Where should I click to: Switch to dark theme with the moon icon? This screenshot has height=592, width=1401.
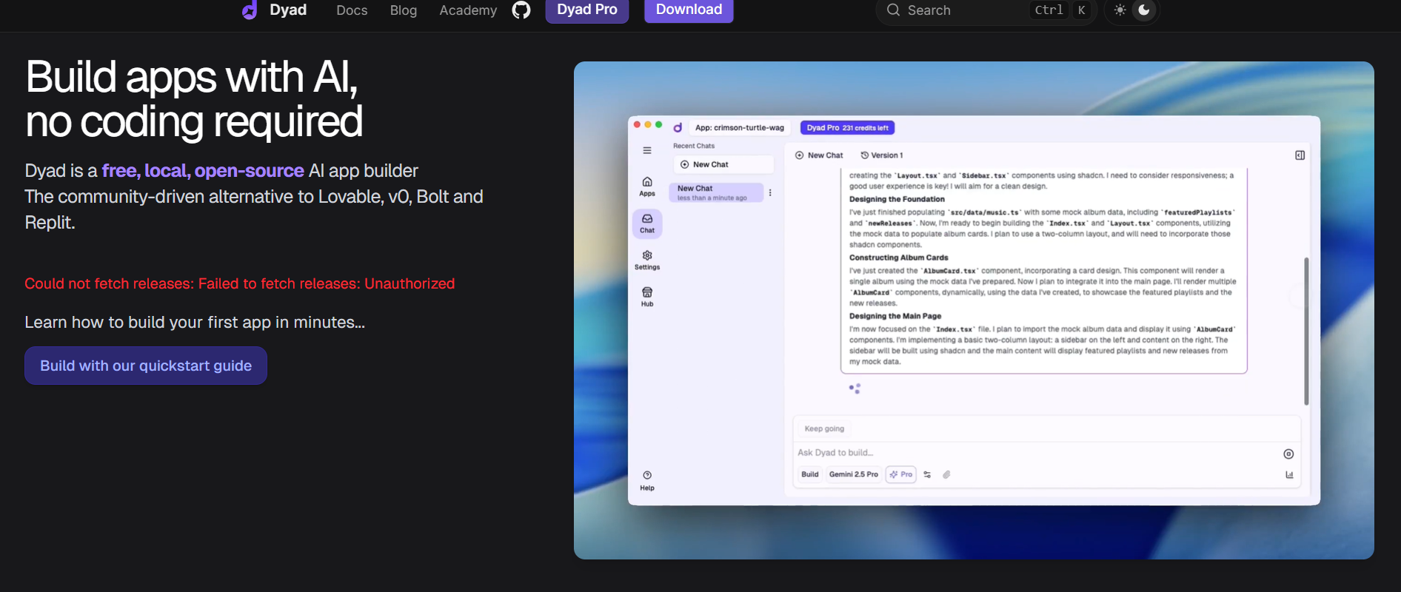pyautogui.click(x=1144, y=10)
